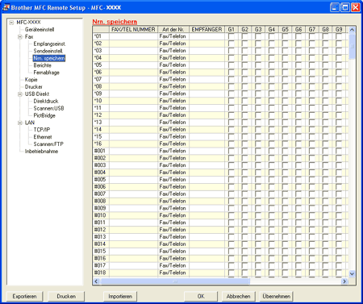Collapse the Fax tree node
Screen dimensions: 363x304
[x=20, y=37]
